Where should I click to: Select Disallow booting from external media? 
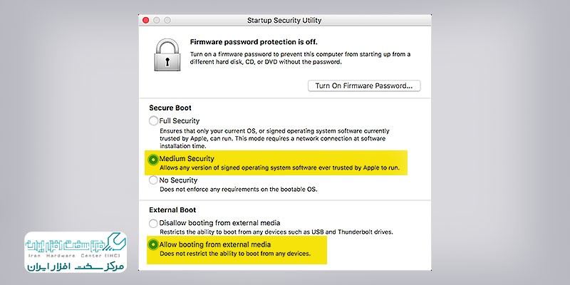click(153, 223)
